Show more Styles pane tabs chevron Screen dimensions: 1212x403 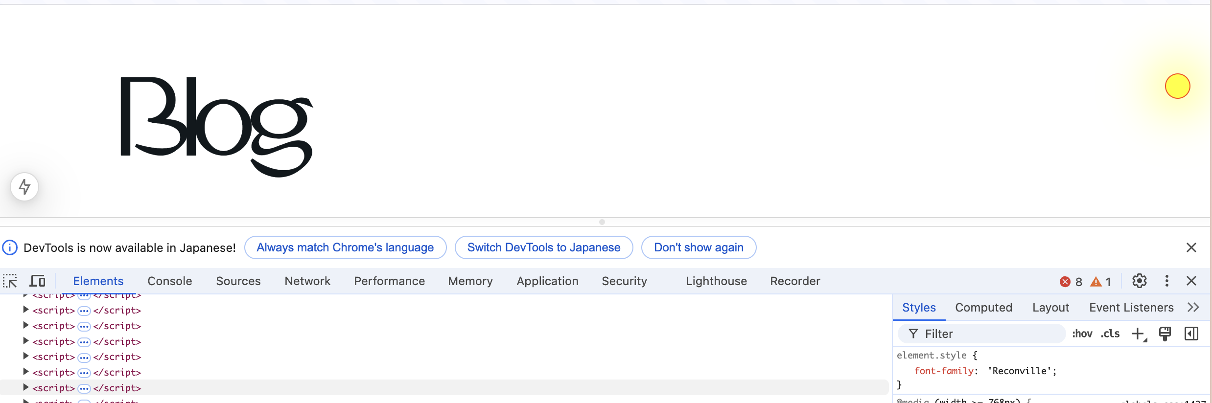(1193, 308)
